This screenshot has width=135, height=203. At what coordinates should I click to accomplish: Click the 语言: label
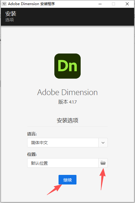(32, 134)
